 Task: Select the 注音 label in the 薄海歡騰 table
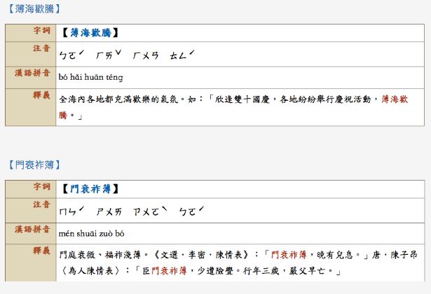click(x=42, y=48)
